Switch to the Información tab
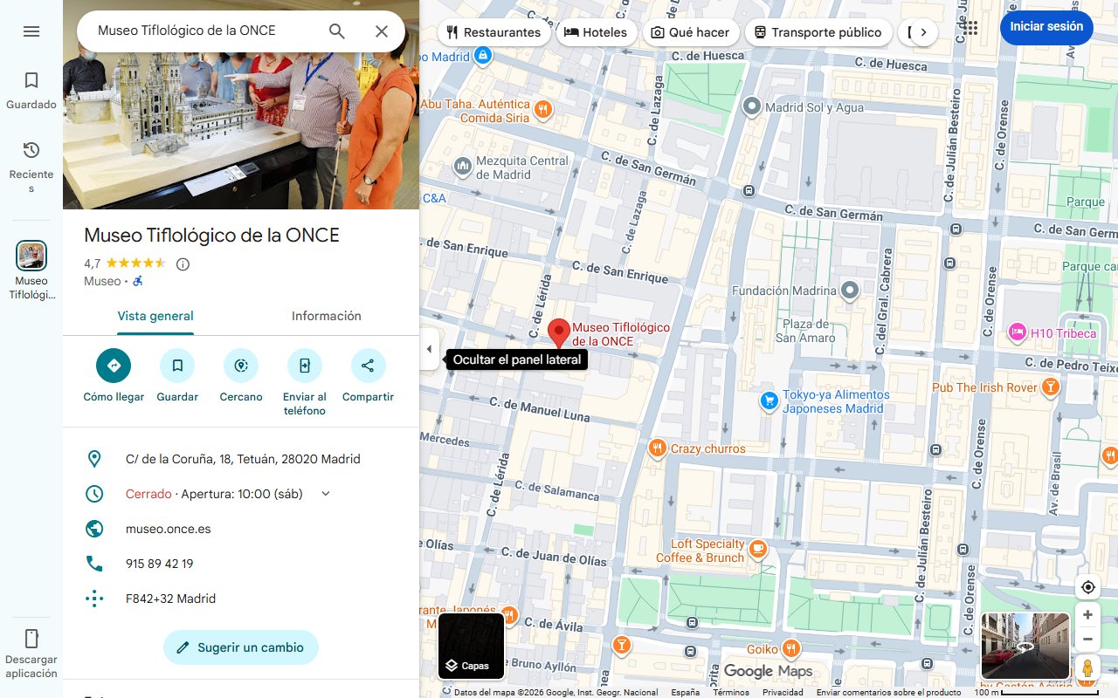 coord(326,316)
